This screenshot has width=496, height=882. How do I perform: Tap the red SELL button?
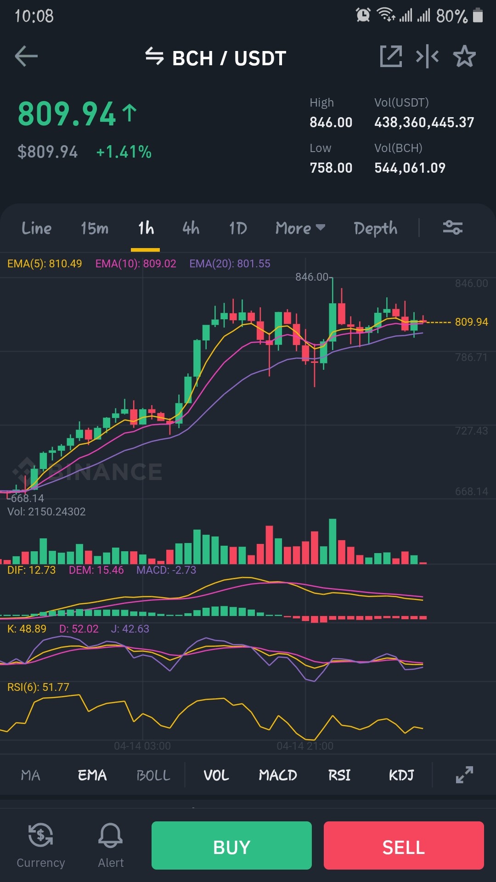[404, 845]
